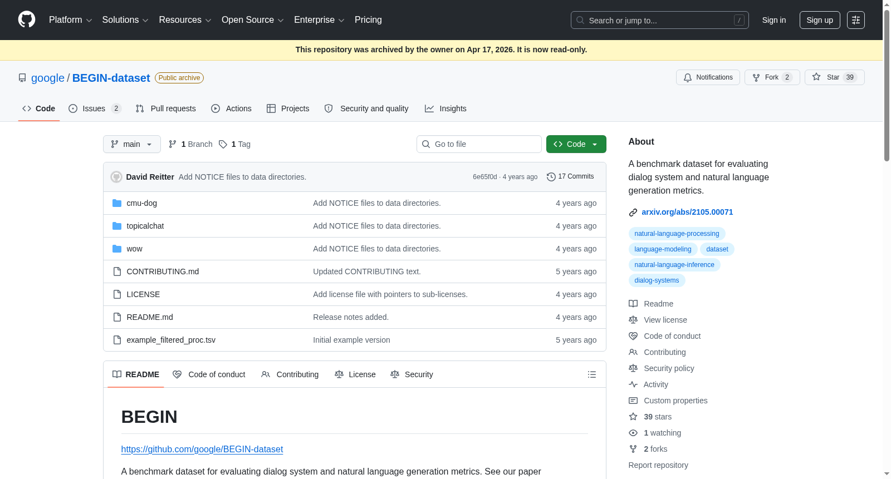The image size is (891, 479).
Task: Click the Search or jump to field
Action: 660,20
